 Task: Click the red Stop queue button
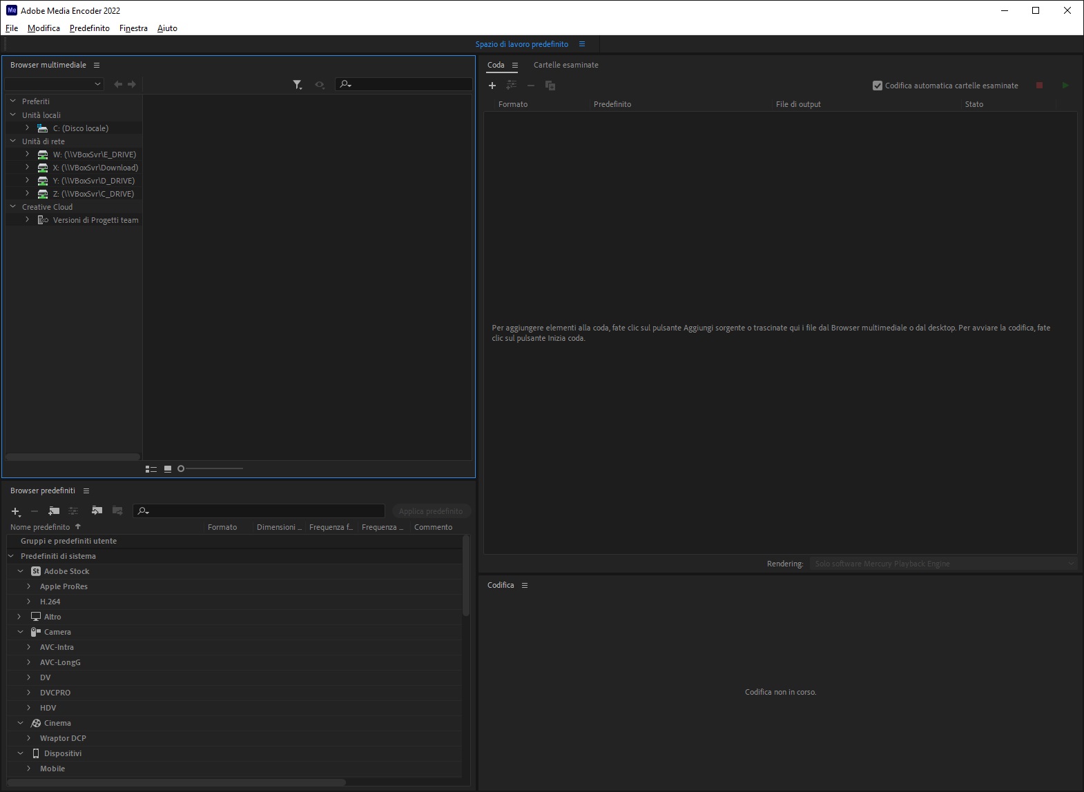pos(1039,86)
